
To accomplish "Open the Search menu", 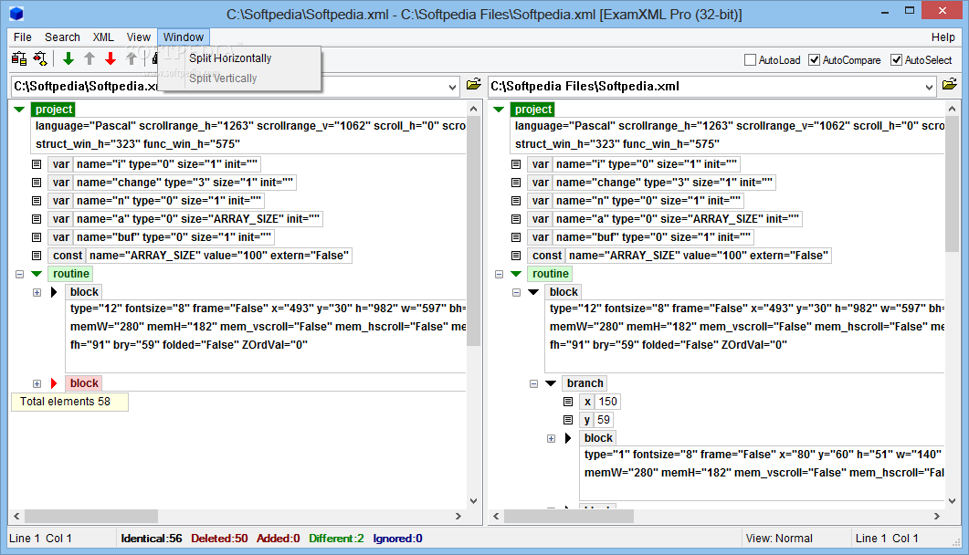I will pos(62,37).
